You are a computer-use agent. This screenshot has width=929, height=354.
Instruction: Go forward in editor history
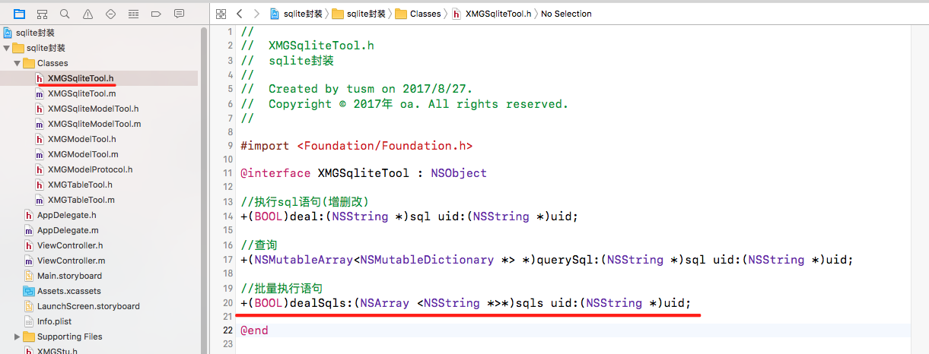point(256,14)
